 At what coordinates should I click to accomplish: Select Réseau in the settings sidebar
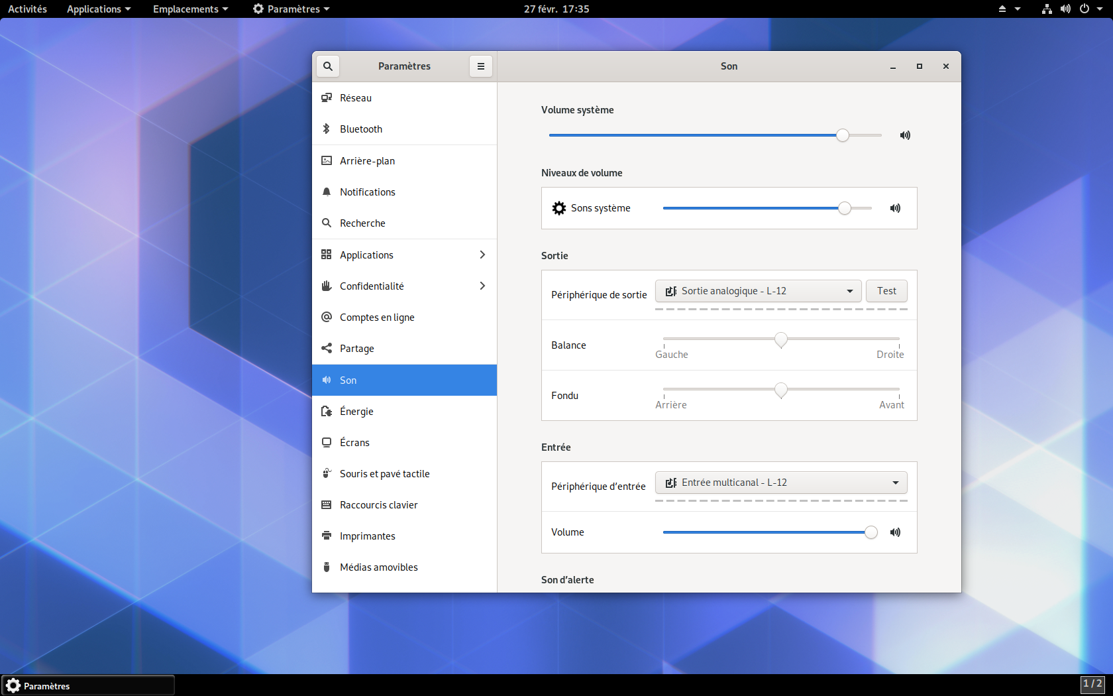click(x=404, y=98)
